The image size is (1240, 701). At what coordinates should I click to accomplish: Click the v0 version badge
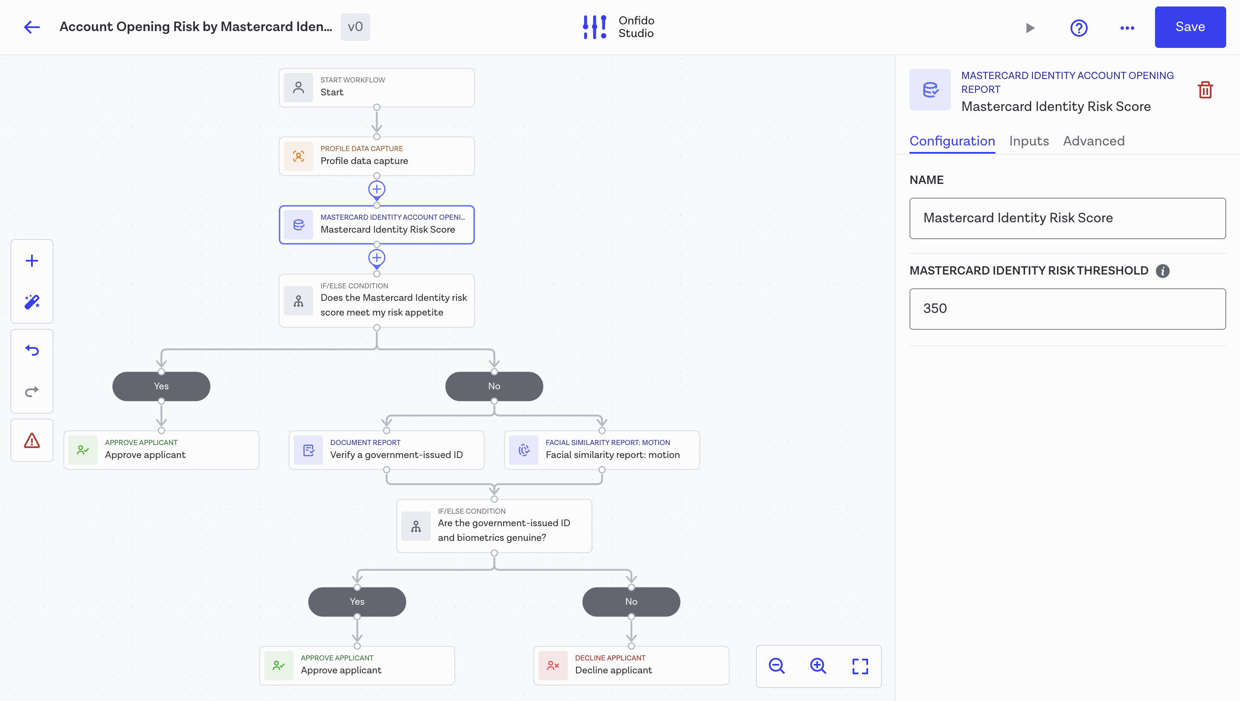point(355,27)
